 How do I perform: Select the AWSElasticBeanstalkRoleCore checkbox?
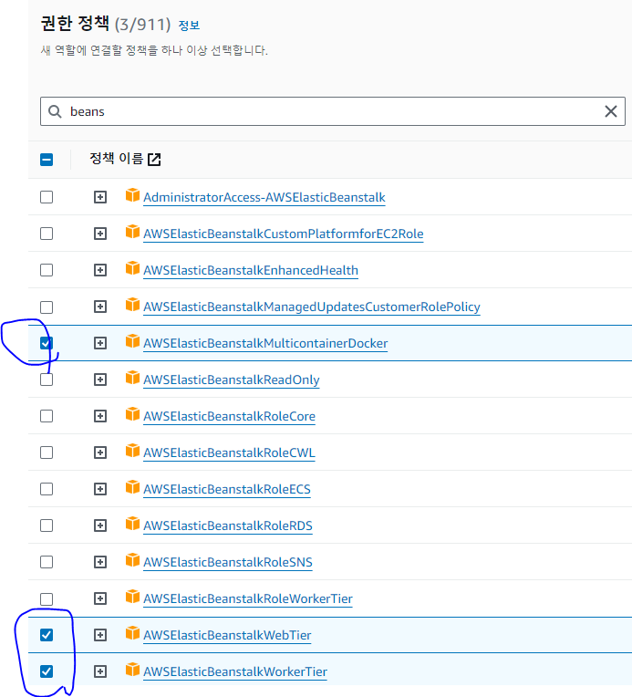(x=47, y=416)
